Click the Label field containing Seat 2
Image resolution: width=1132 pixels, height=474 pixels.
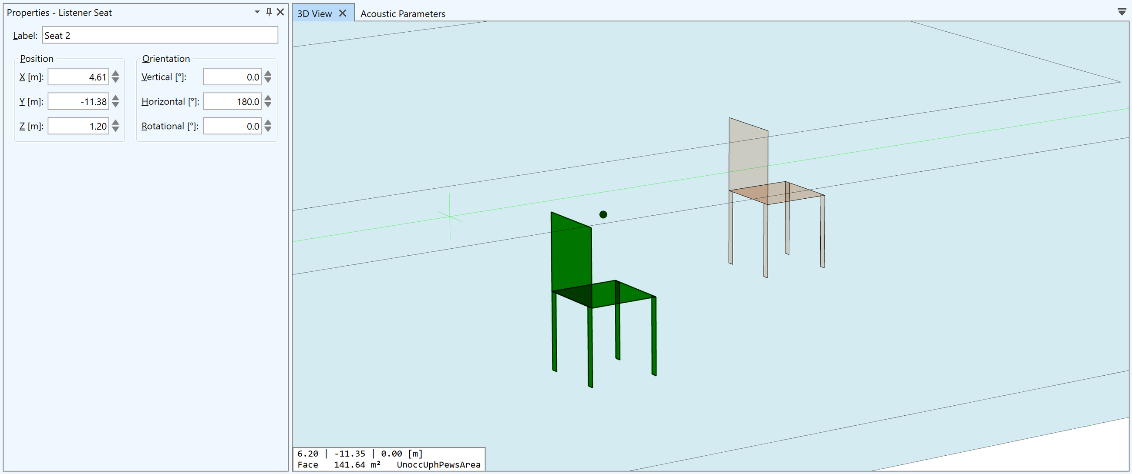[160, 36]
